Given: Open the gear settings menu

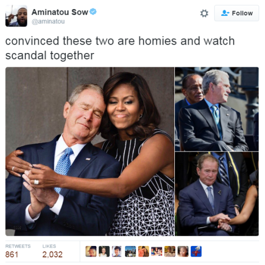Looking at the screenshot, I should (x=204, y=13).
